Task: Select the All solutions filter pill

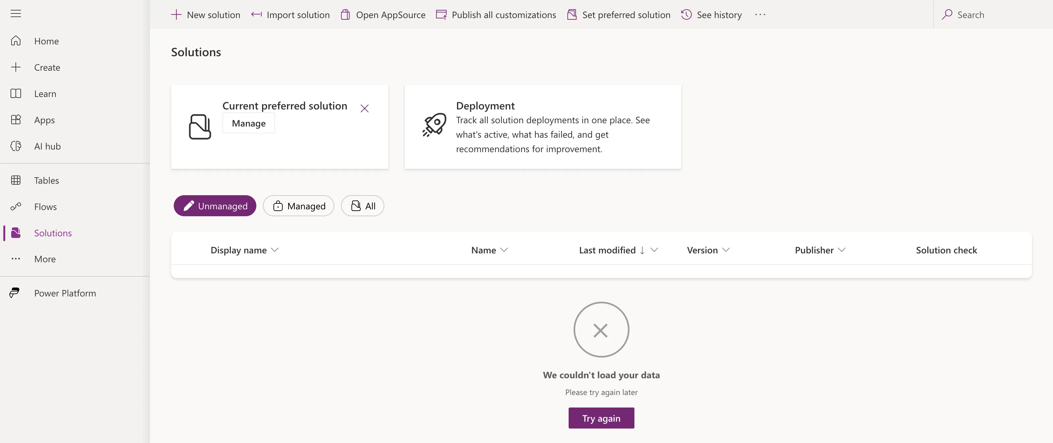Action: [363, 206]
